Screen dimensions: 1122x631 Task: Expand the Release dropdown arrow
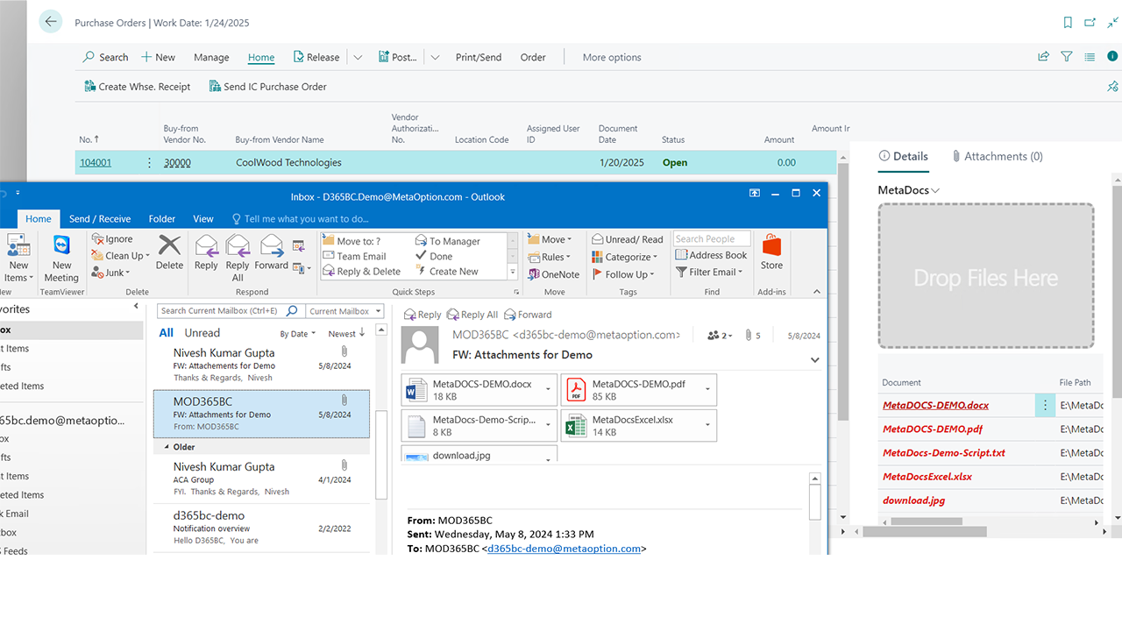tap(358, 58)
